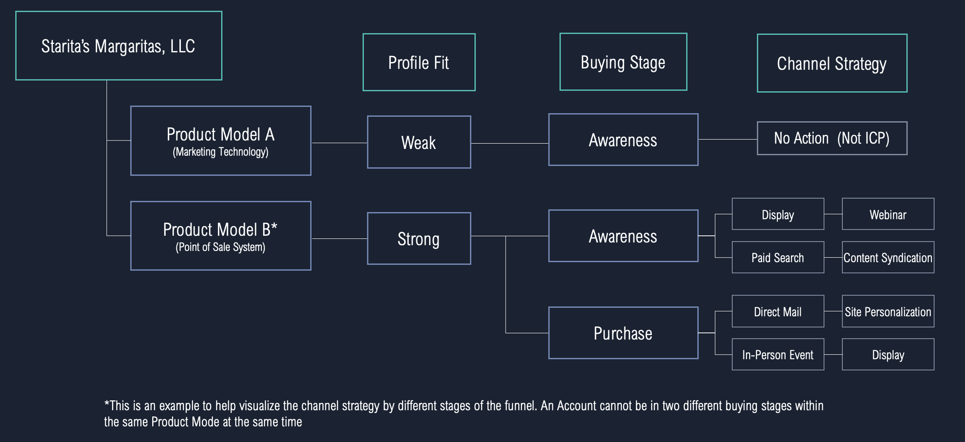
Task: Select Product Model B Point of Sale node
Action: [221, 236]
